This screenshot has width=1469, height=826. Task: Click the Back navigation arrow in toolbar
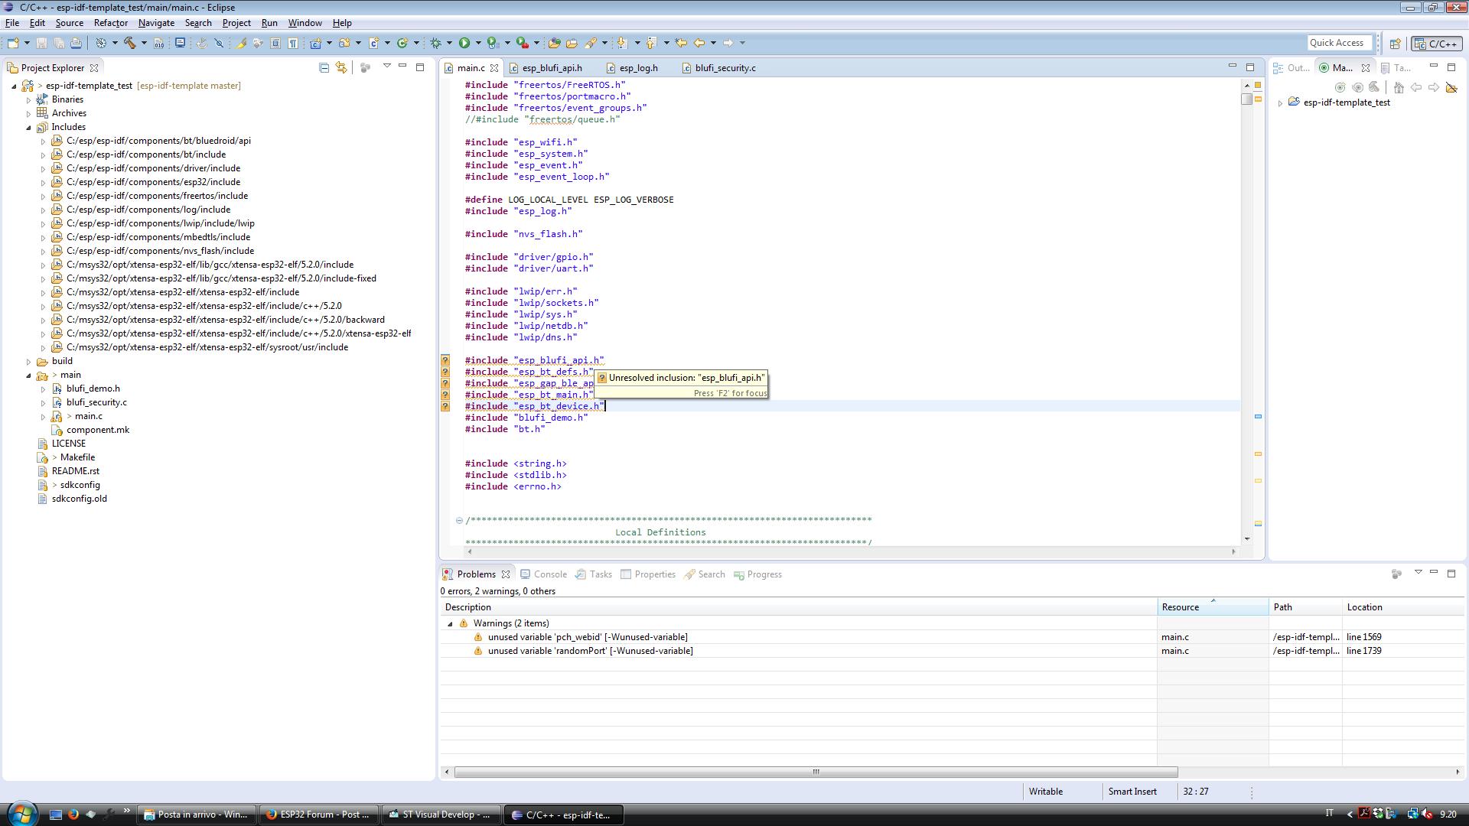(699, 43)
